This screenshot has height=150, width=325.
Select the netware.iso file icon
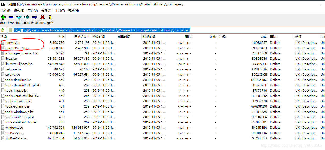(x=3, y=69)
